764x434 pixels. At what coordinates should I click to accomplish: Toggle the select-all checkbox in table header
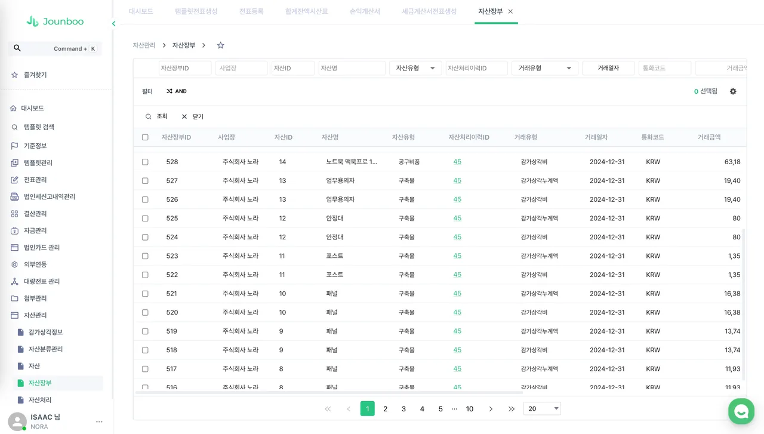[145, 137]
